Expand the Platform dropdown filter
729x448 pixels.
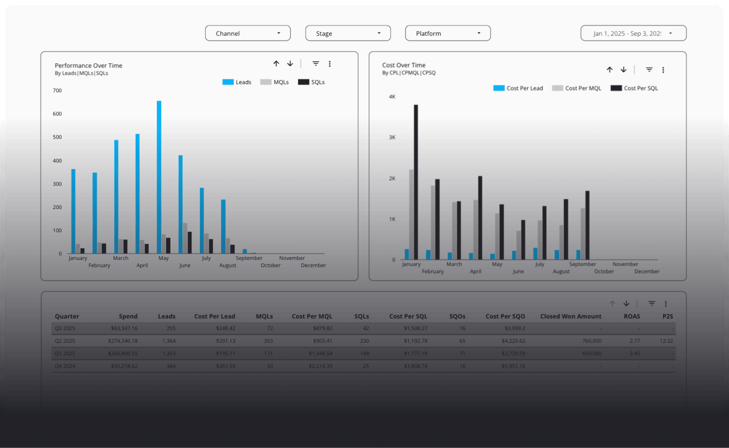pos(448,33)
